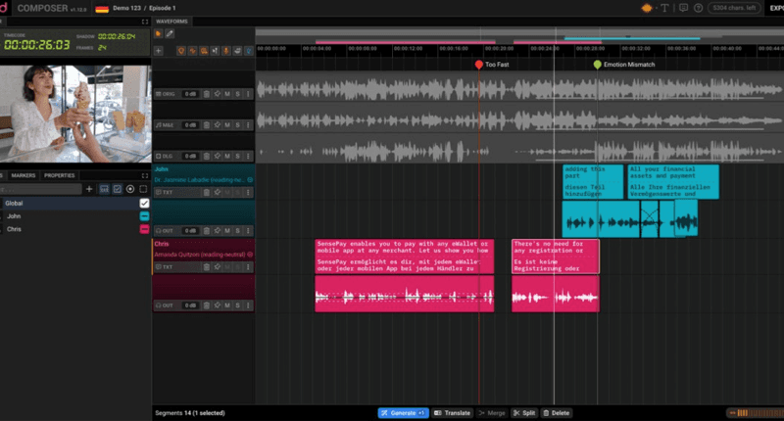Open the ORIG track three-dot menu
The height and width of the screenshot is (421, 784).
tap(248, 94)
